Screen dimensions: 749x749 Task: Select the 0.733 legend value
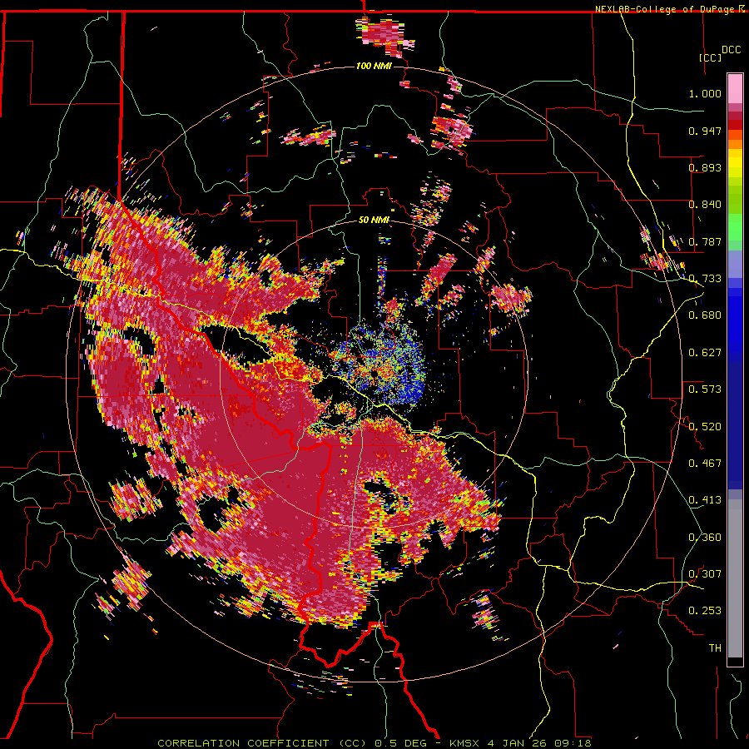coord(705,279)
